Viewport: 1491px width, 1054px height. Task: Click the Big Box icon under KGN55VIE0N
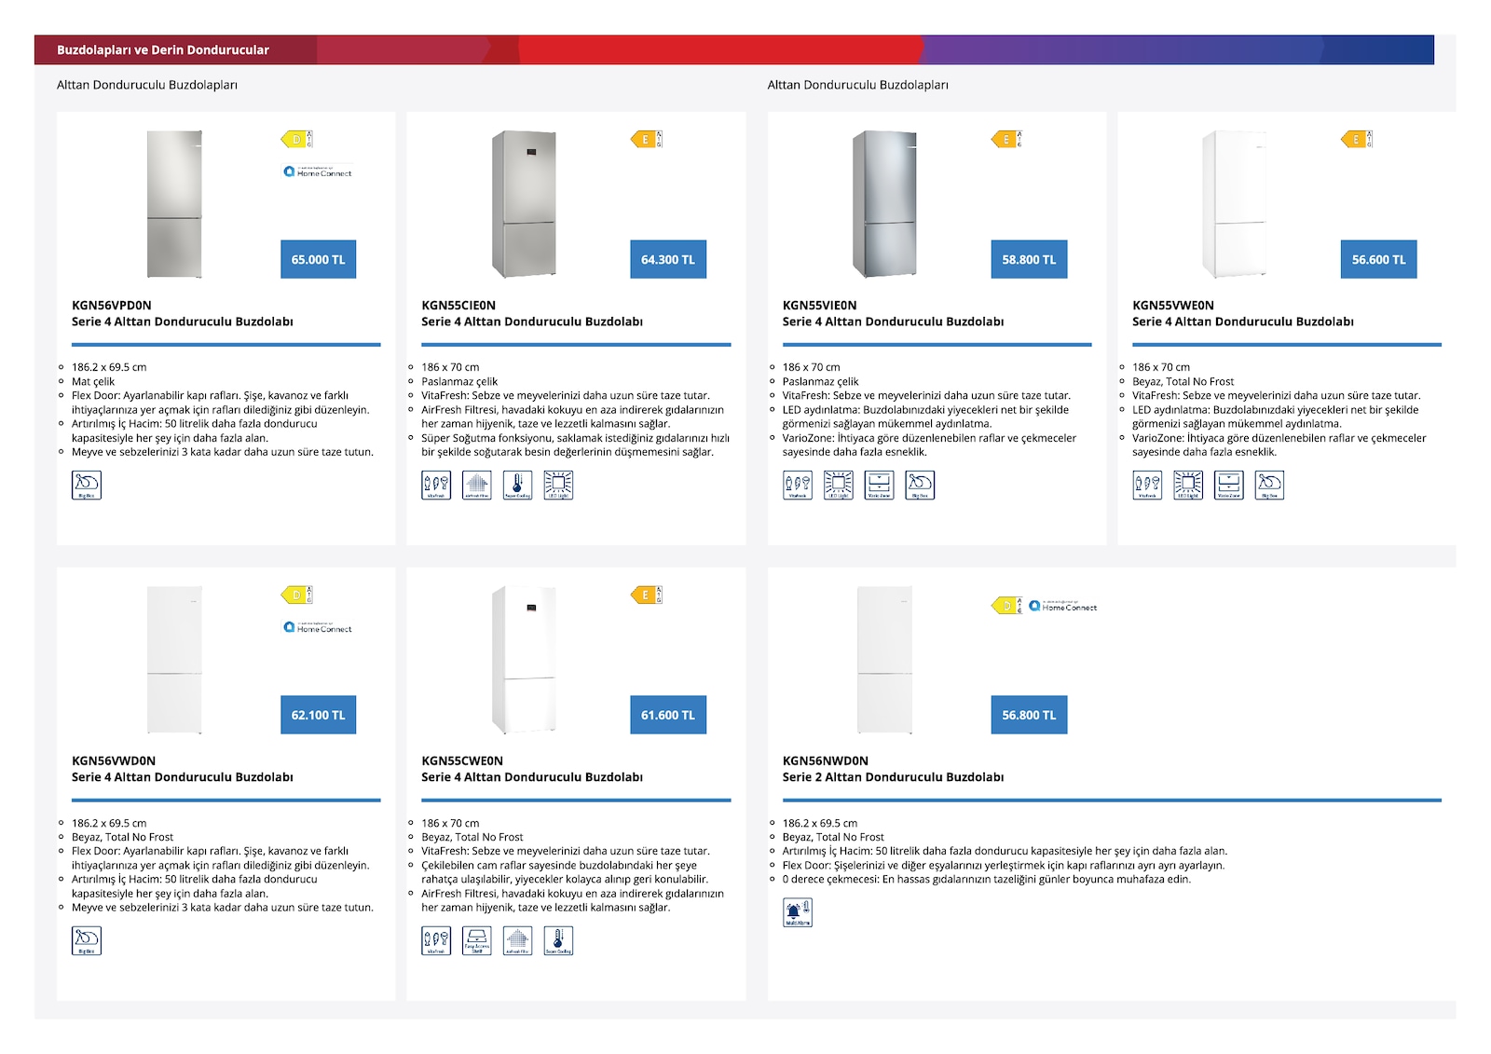920,486
